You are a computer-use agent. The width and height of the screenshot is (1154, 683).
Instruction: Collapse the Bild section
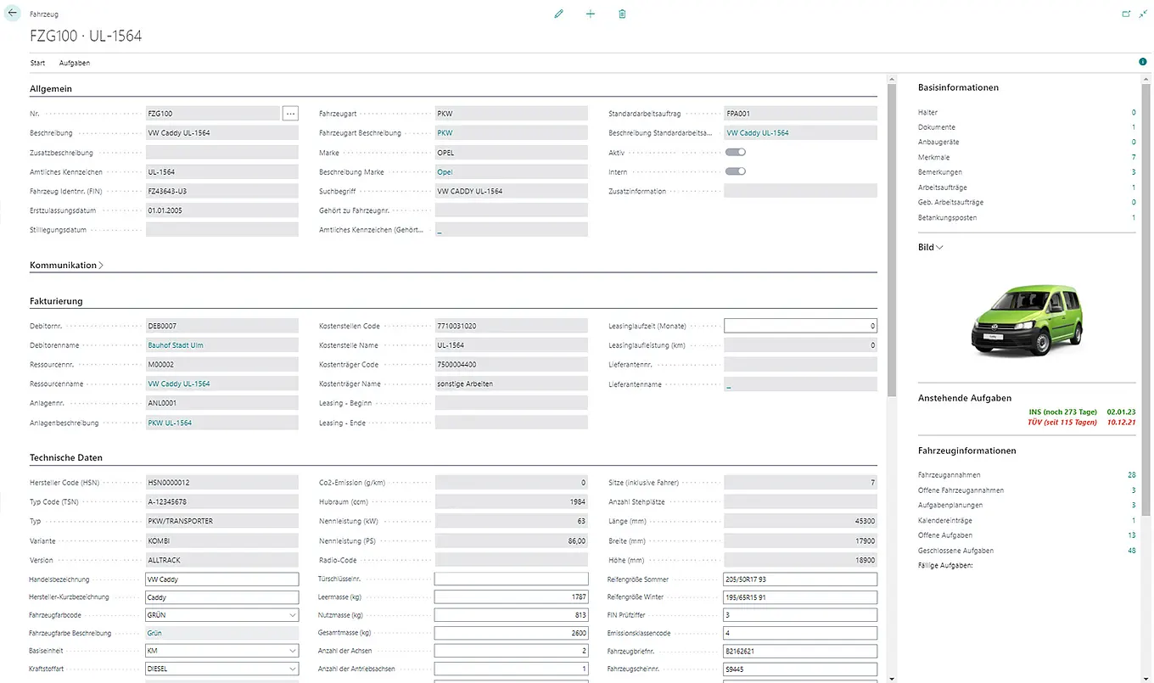(930, 248)
